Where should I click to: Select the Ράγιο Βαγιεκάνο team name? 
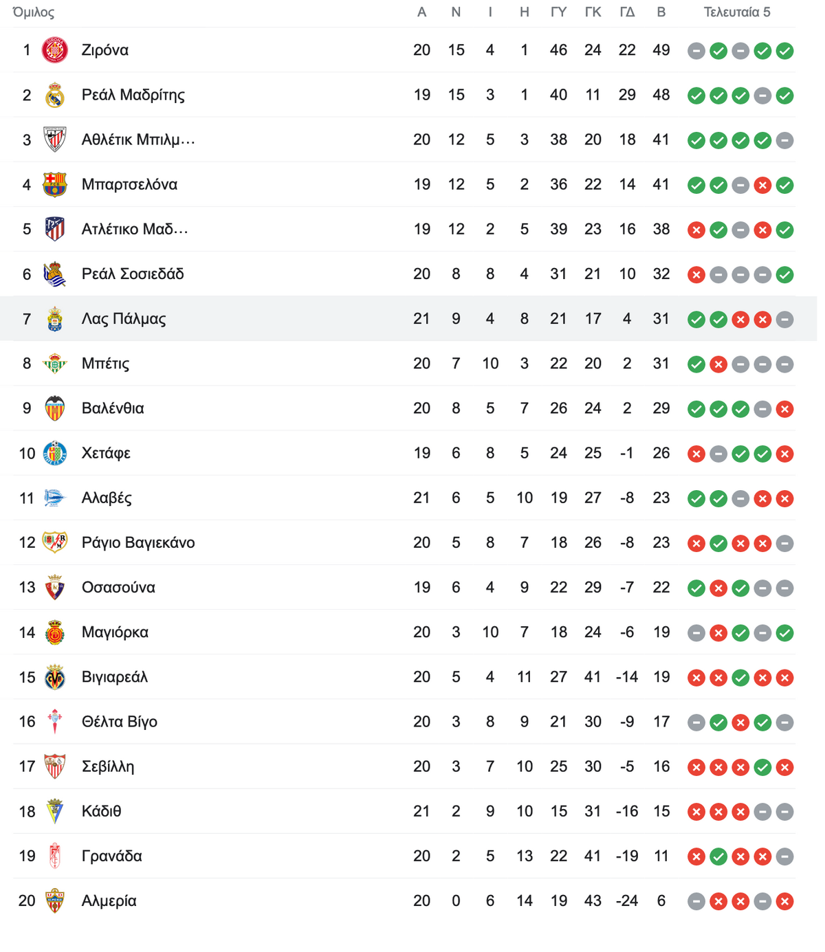pos(138,542)
